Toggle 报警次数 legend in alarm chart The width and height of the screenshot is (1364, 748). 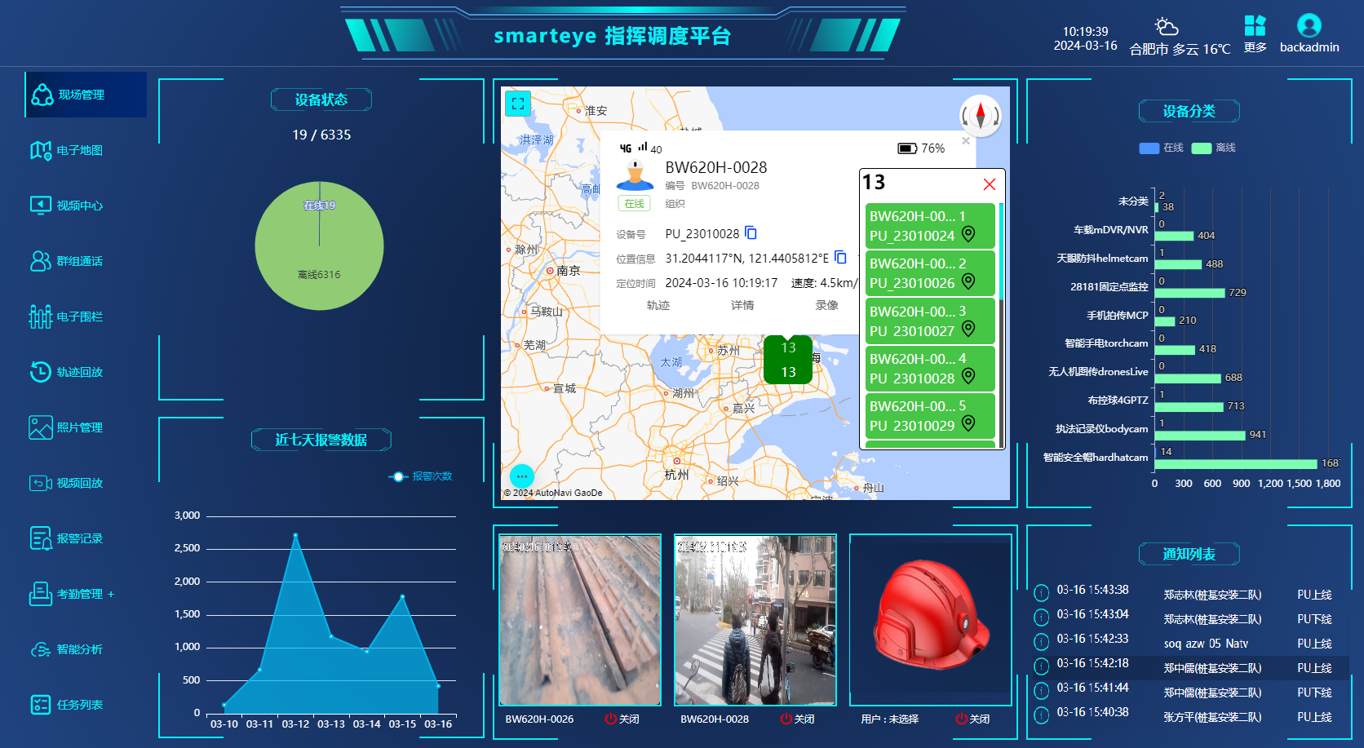pos(421,476)
